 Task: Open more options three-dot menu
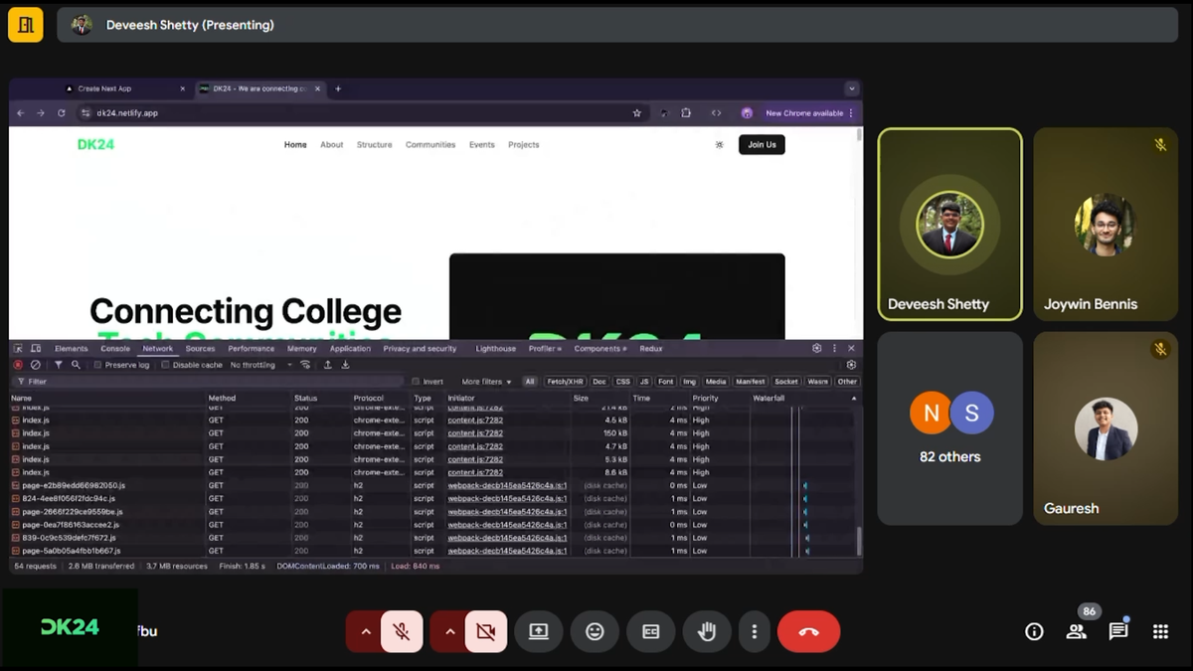pos(755,631)
